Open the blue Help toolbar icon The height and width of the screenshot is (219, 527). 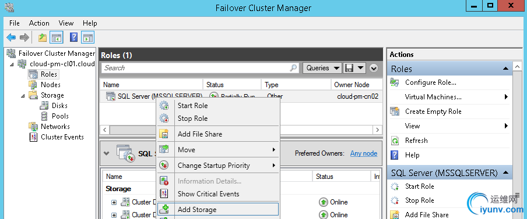click(x=73, y=38)
